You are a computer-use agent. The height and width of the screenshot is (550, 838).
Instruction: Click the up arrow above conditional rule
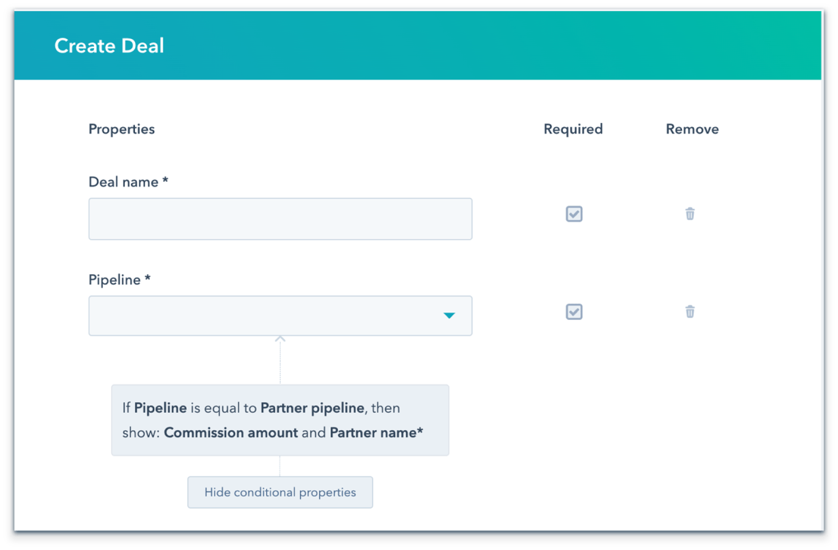(x=280, y=339)
